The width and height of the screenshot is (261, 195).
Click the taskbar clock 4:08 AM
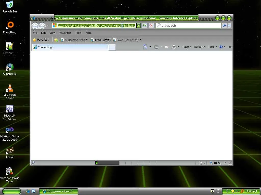[252, 191]
